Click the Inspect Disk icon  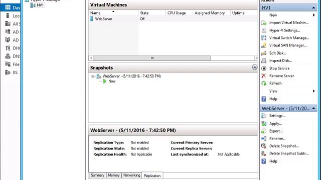pyautogui.click(x=264, y=60)
